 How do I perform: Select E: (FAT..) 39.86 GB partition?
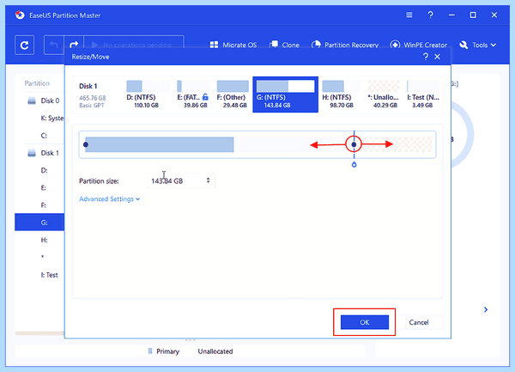pyautogui.click(x=193, y=95)
